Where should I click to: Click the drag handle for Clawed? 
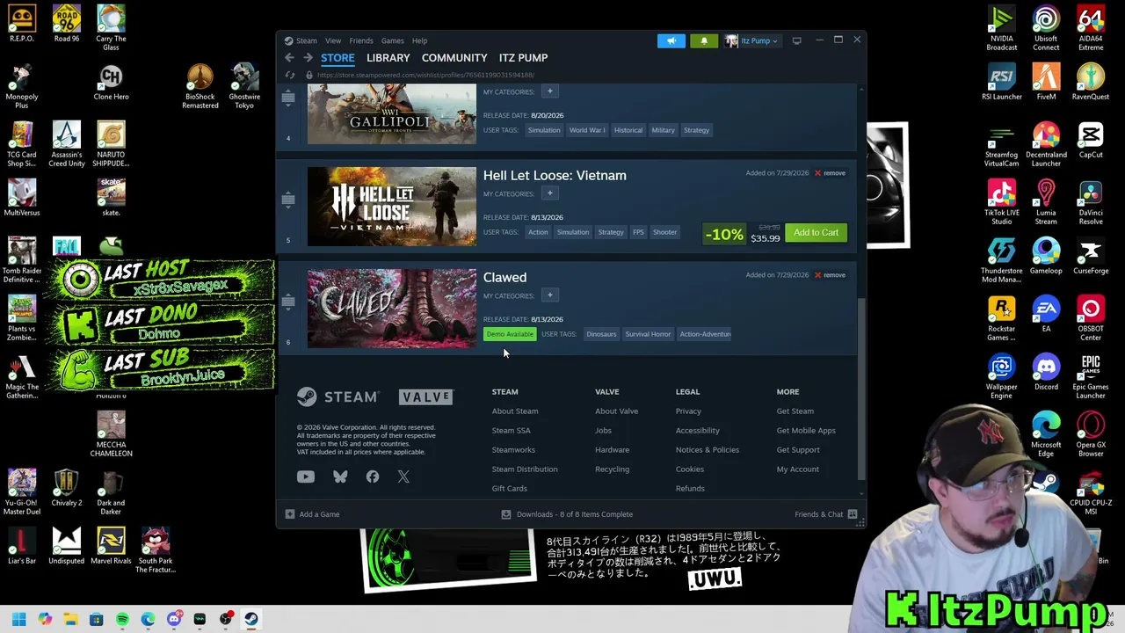[x=288, y=302]
